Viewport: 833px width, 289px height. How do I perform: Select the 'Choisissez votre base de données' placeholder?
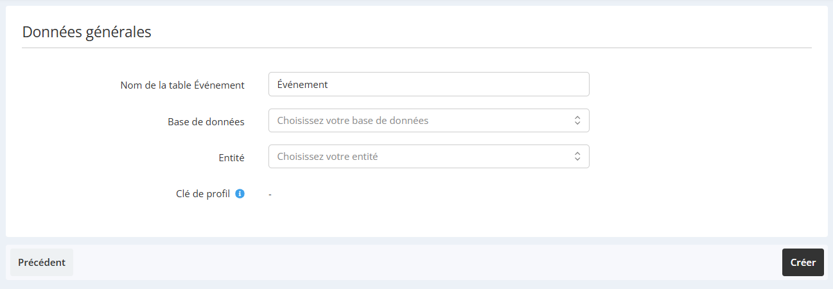(x=353, y=120)
